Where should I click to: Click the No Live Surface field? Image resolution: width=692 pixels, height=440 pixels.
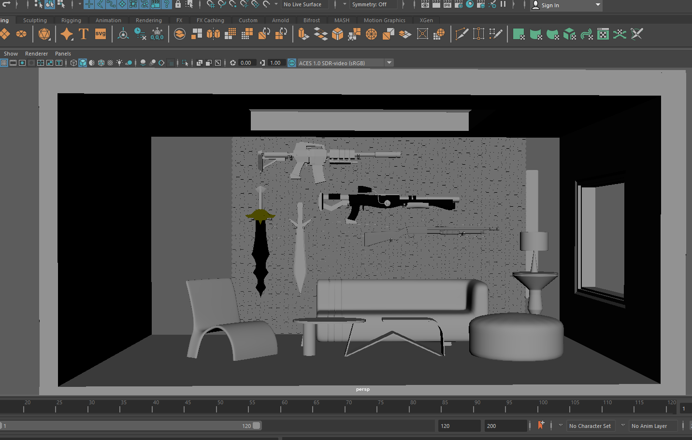[303, 4]
